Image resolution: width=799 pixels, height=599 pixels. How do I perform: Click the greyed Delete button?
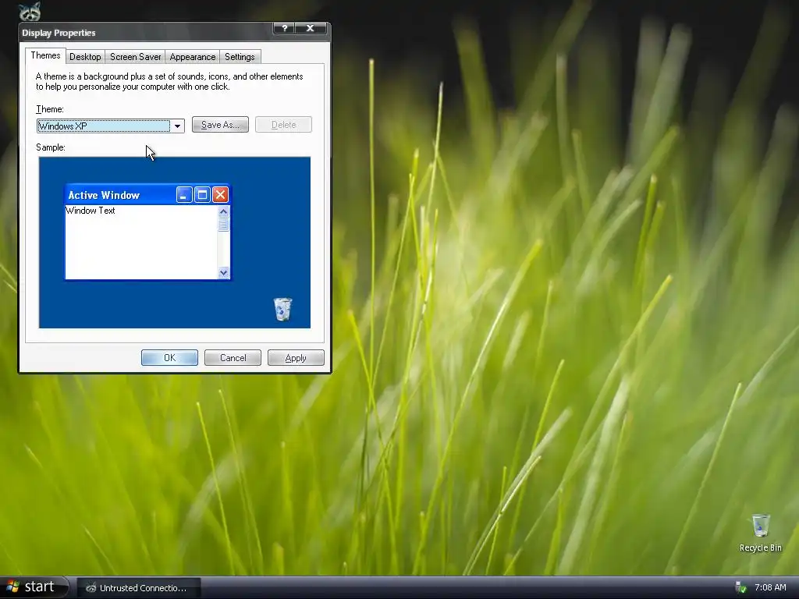coord(283,125)
